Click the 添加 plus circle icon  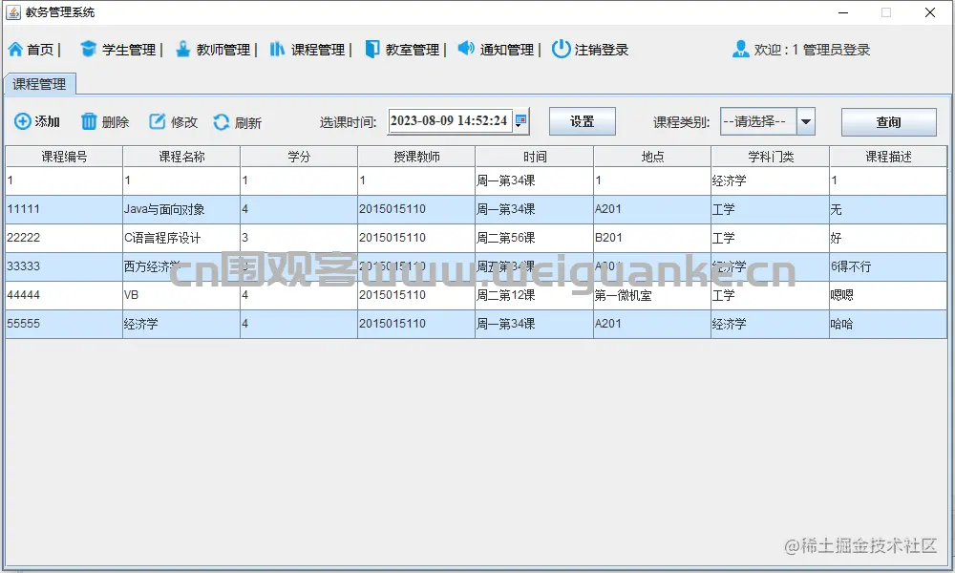coord(23,121)
